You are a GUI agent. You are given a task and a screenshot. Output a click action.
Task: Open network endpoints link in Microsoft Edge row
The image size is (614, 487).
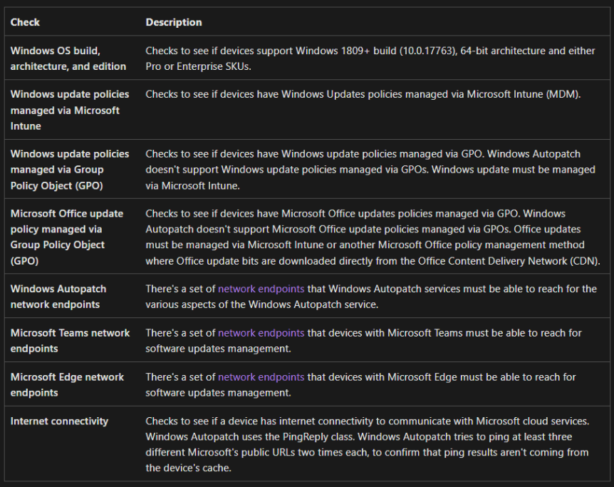click(x=261, y=376)
